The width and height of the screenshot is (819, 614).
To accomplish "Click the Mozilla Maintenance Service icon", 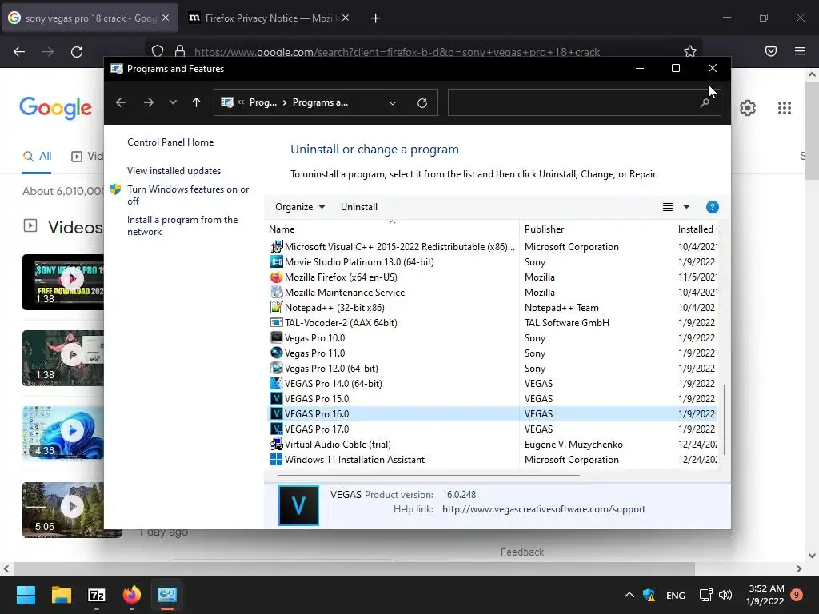I will tap(276, 293).
